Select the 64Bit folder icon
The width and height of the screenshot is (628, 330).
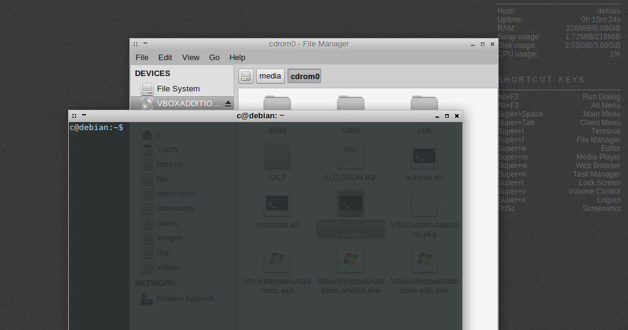click(x=351, y=102)
